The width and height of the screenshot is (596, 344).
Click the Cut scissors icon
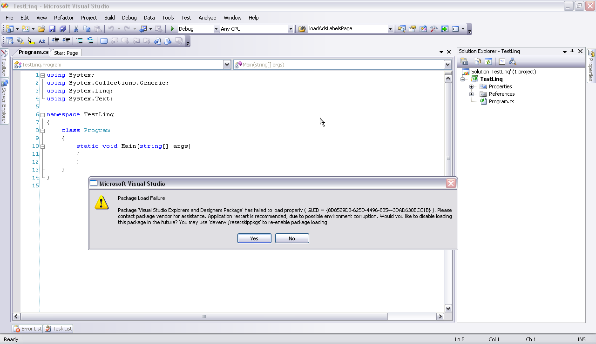[76, 29]
